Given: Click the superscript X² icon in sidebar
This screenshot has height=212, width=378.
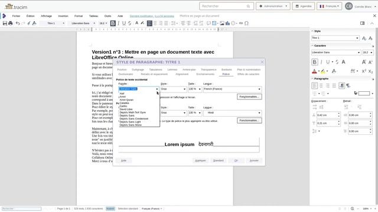Looking at the screenshot, I should (364, 71).
